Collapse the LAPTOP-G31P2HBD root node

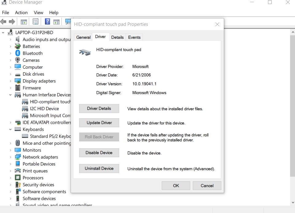point(3,33)
